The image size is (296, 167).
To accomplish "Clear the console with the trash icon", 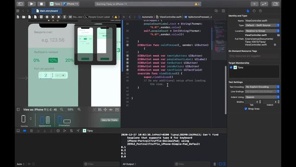I will pos(215,164).
